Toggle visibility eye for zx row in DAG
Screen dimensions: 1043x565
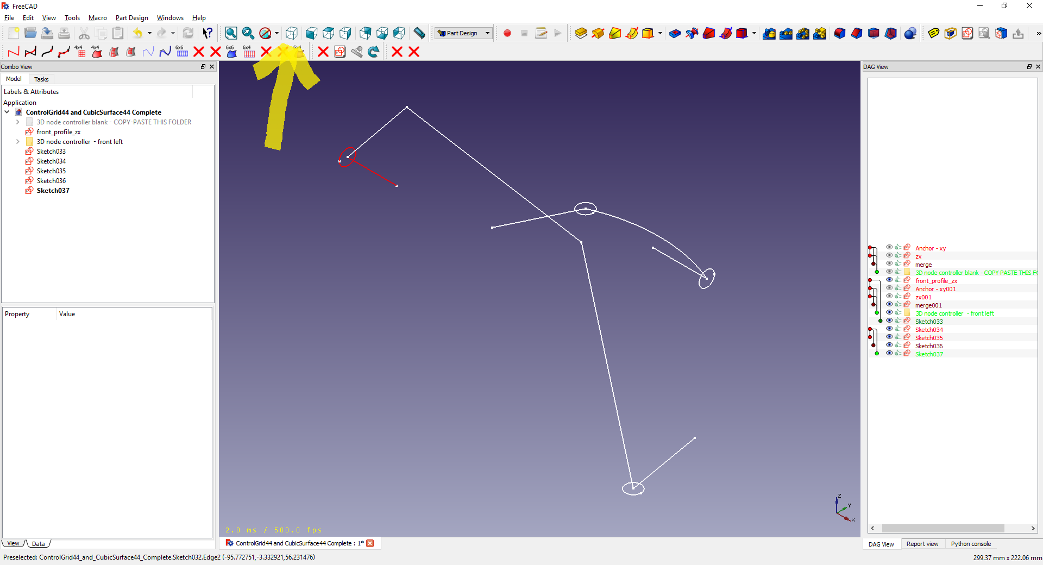coord(889,255)
